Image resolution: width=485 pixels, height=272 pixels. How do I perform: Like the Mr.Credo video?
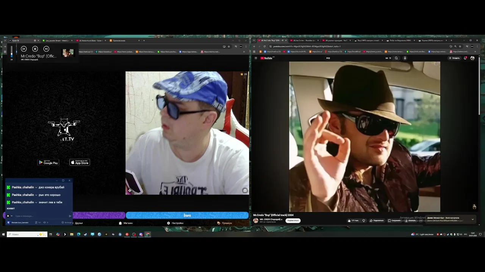[x=354, y=221]
